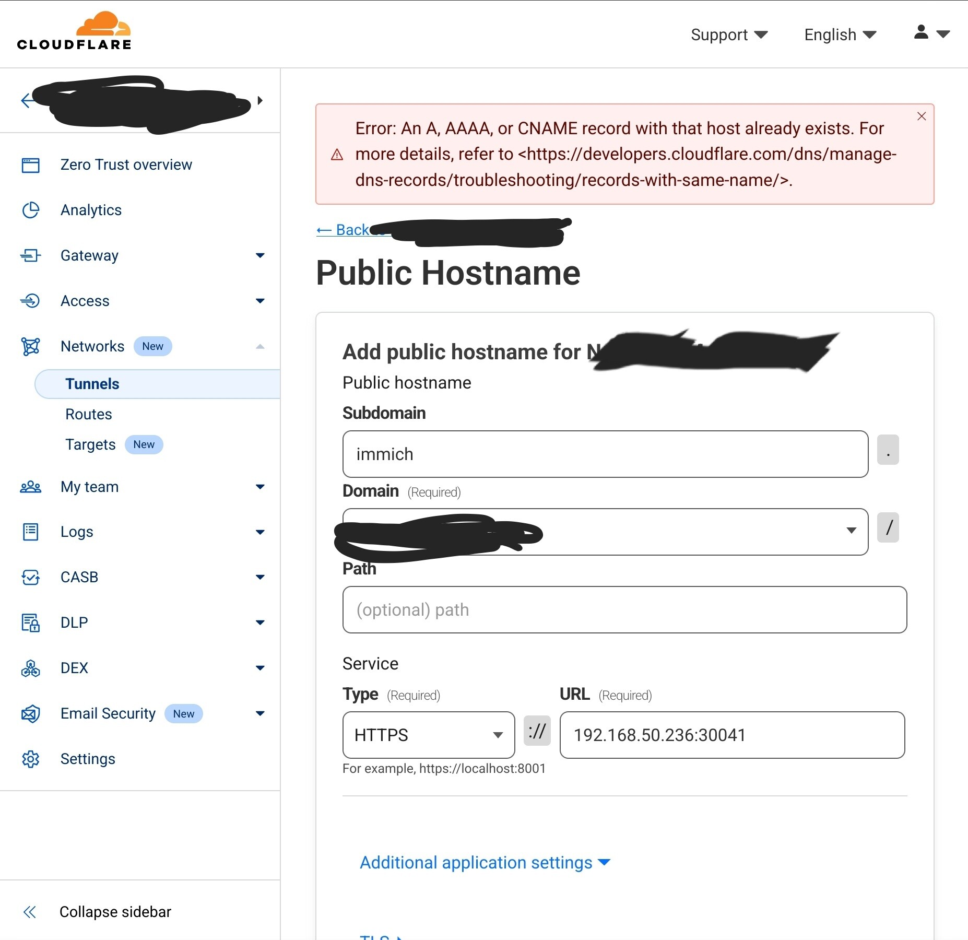Click the Cloudflare logo
Screen dimensions: 968x940
click(74, 31)
